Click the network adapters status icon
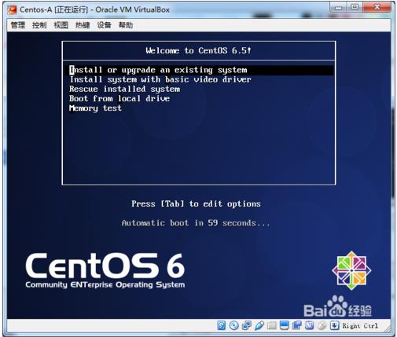 pyautogui.click(x=247, y=325)
